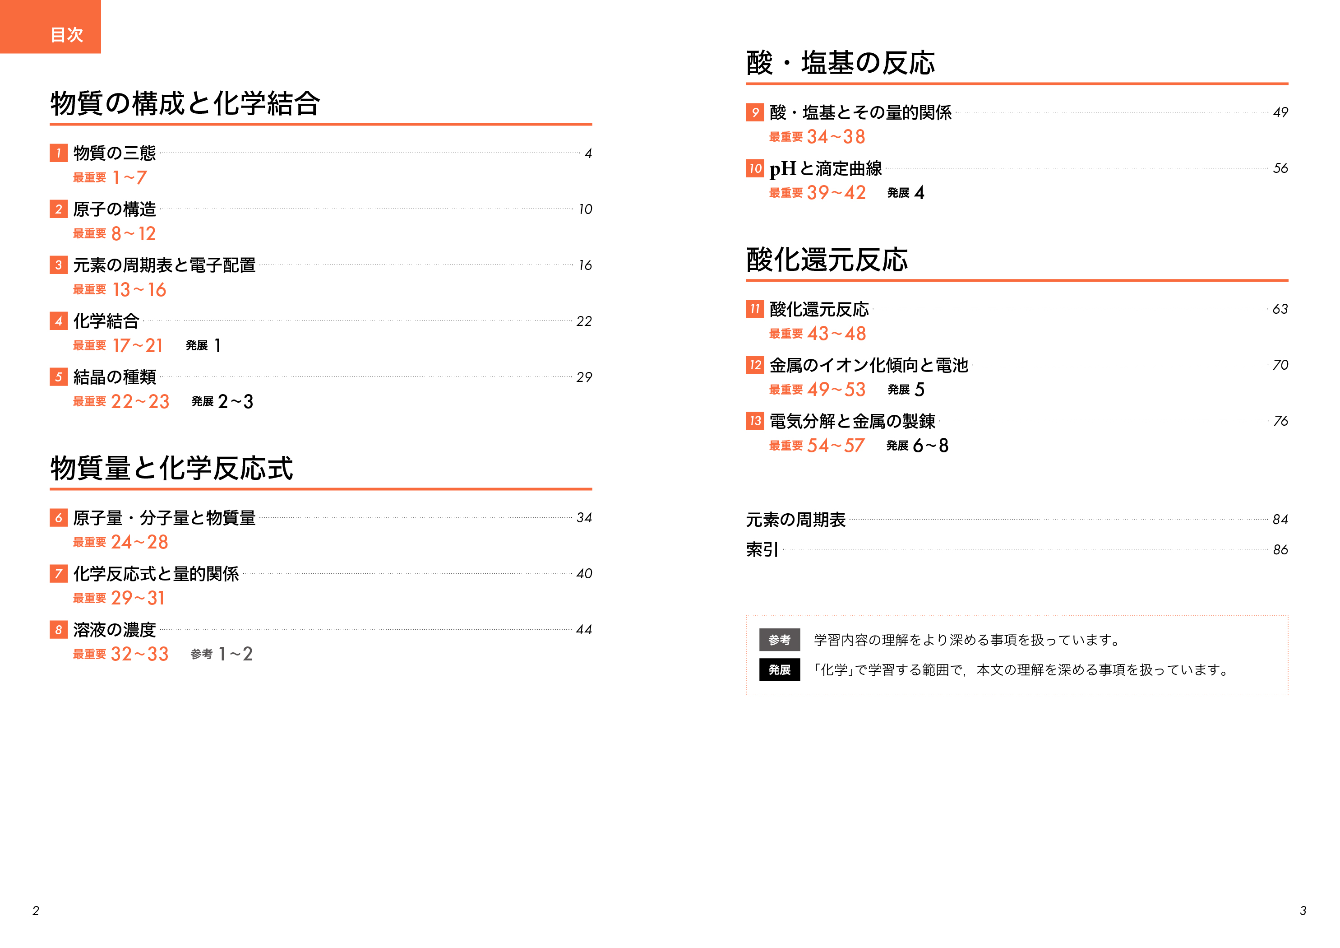Click the orange number 7 chapter badge

[x=58, y=574]
